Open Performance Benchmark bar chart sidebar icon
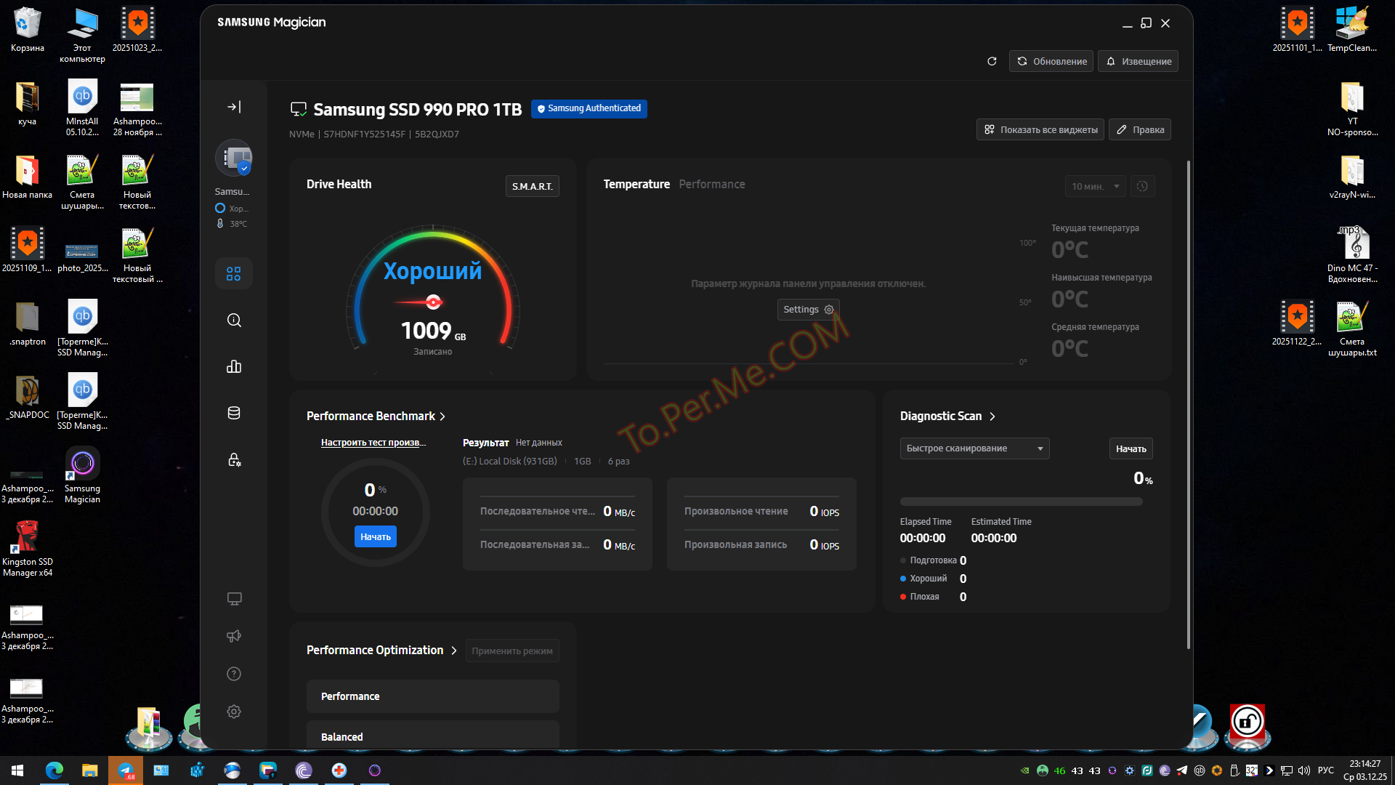The height and width of the screenshot is (785, 1395). pyautogui.click(x=234, y=367)
